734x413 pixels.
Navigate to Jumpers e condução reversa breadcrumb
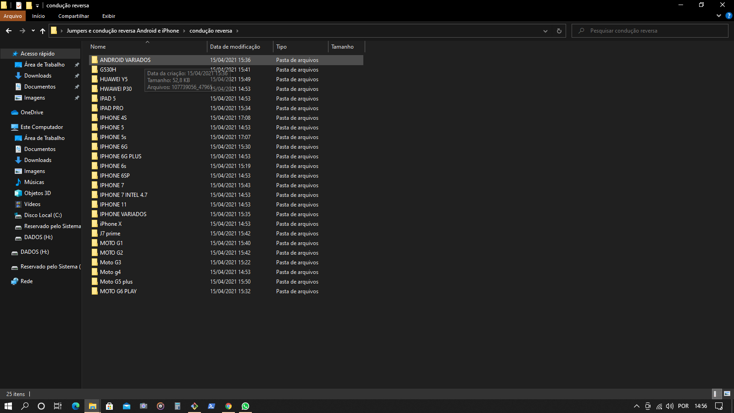[123, 31]
